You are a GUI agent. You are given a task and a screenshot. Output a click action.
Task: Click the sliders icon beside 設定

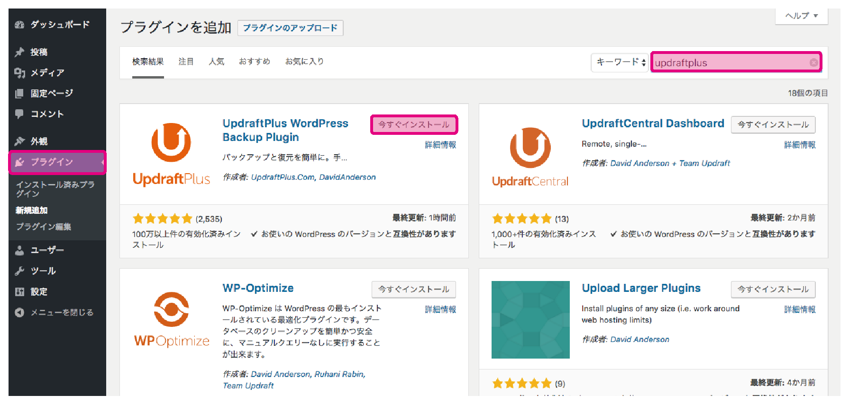pos(19,292)
